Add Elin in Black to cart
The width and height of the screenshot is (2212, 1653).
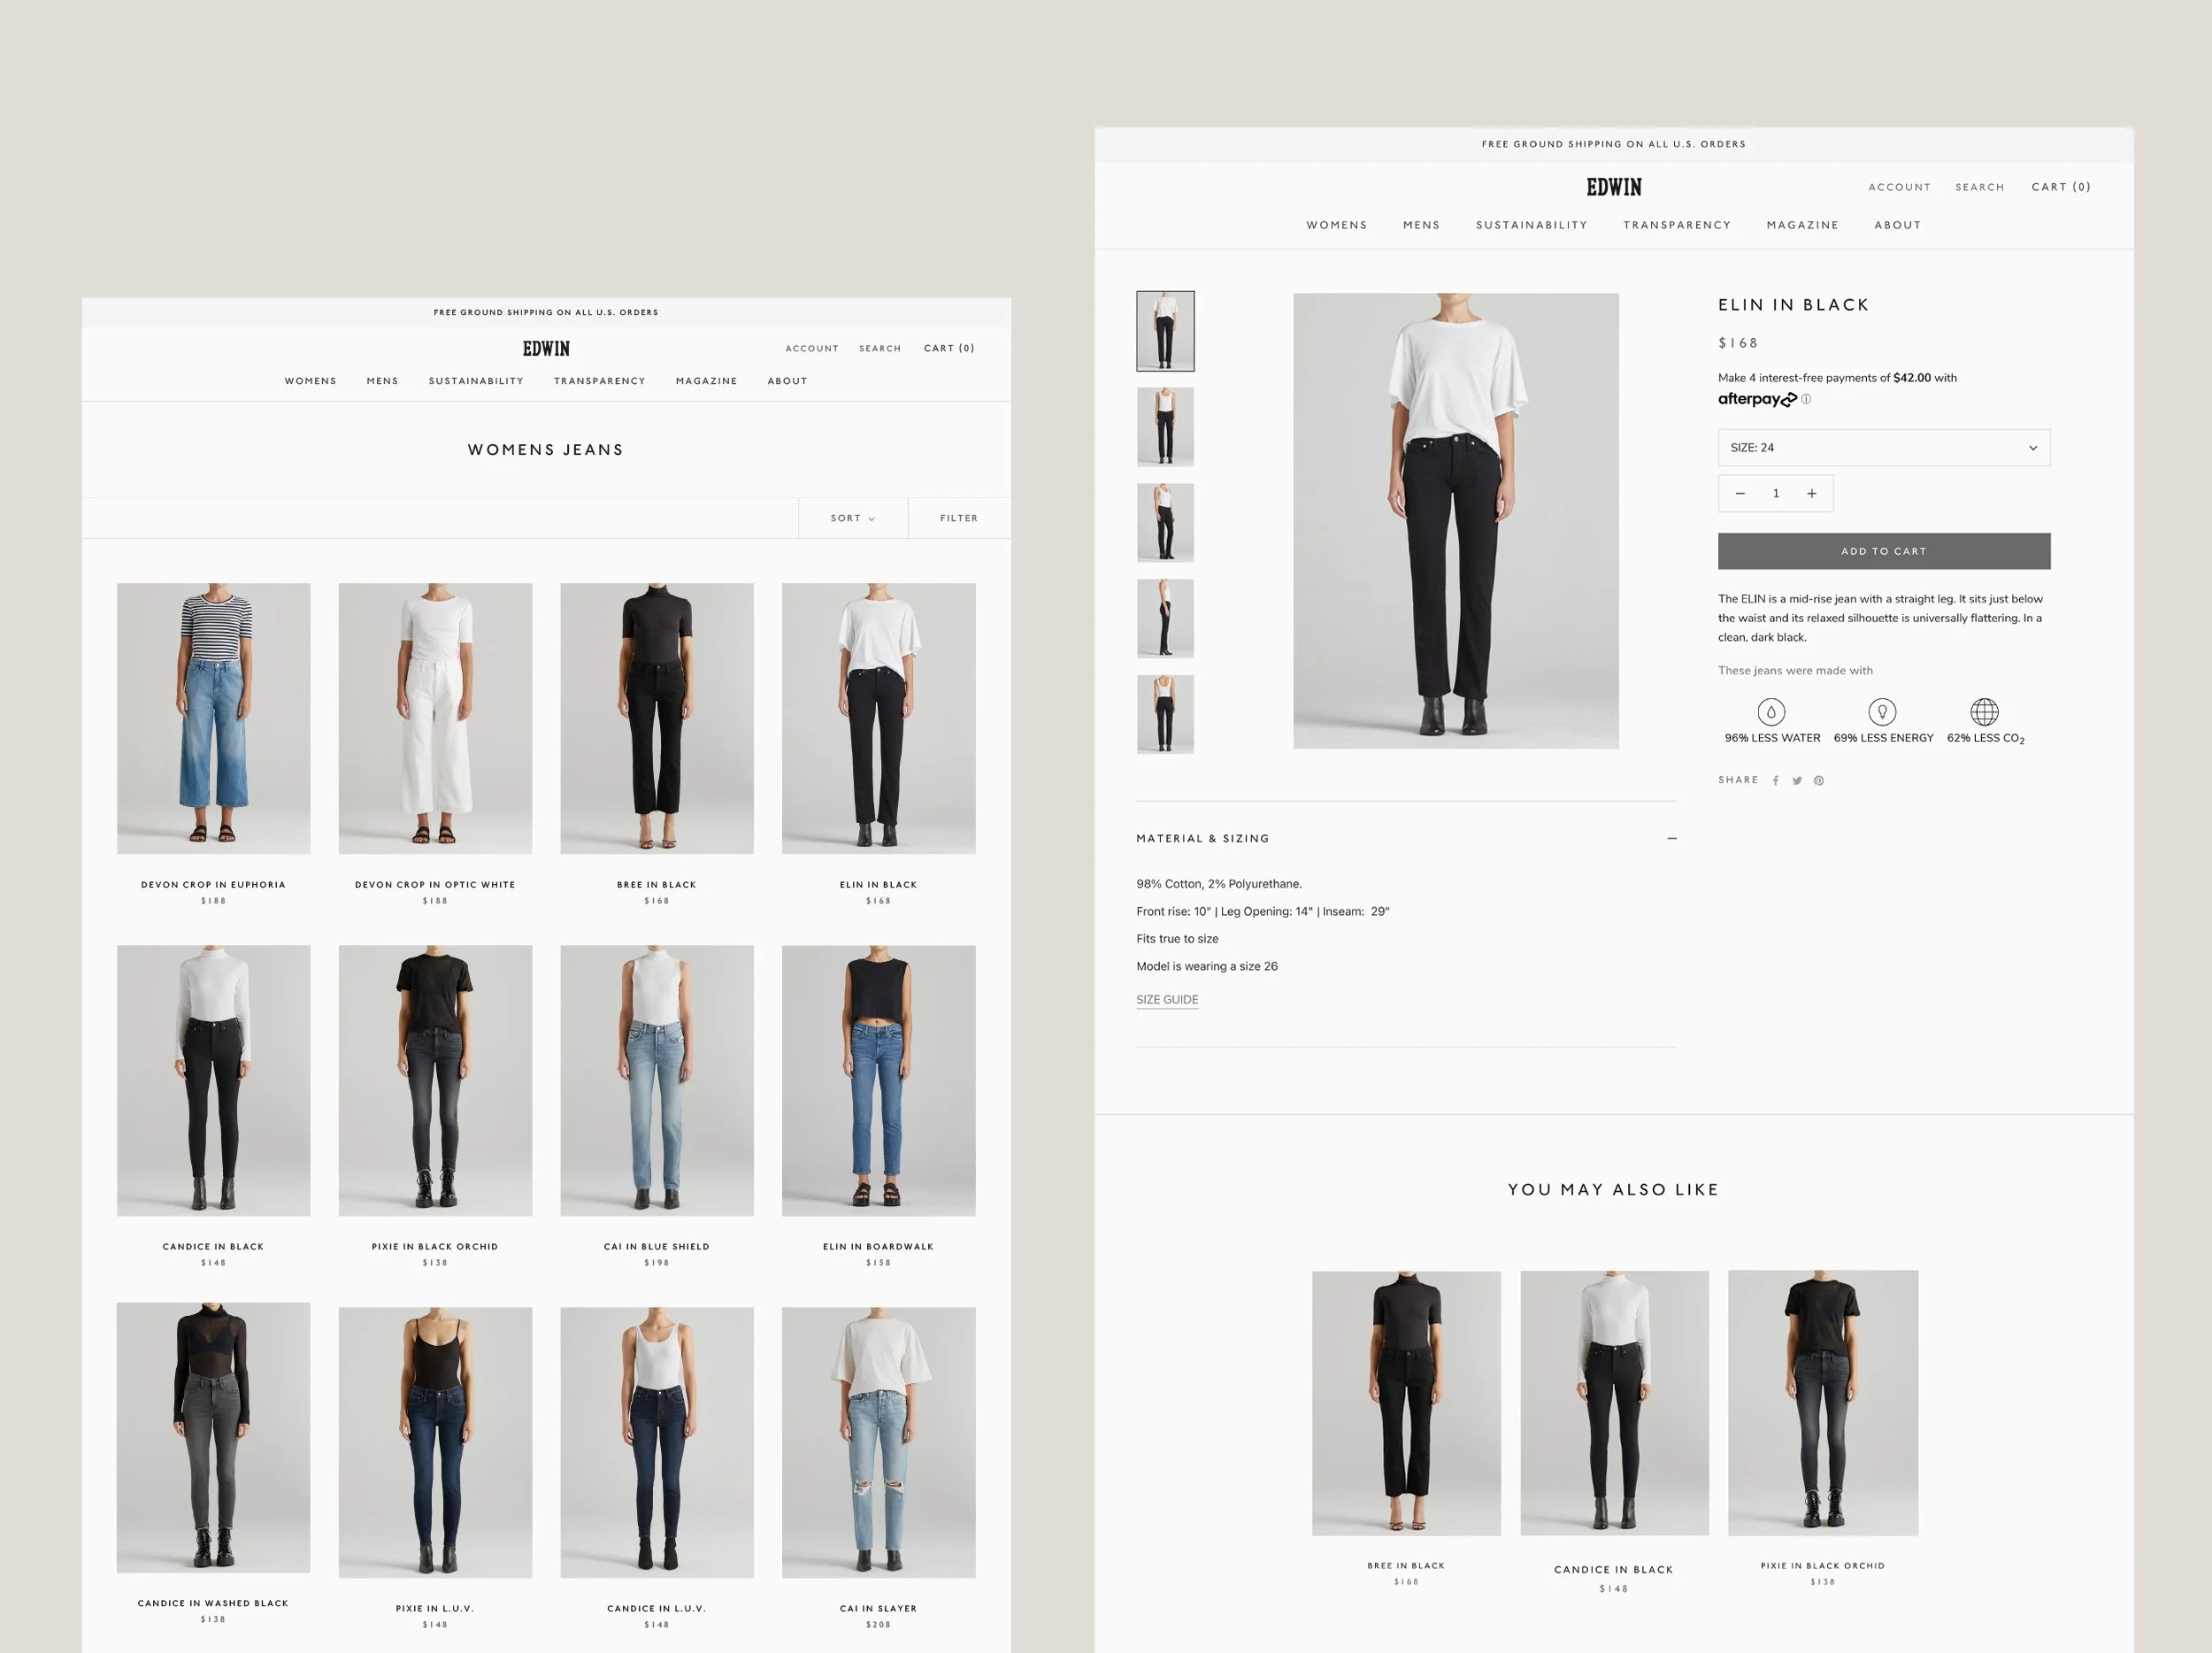(x=1884, y=551)
